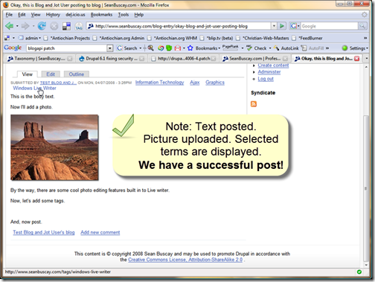Click the del.icio.us bookmarks icon

(66, 26)
